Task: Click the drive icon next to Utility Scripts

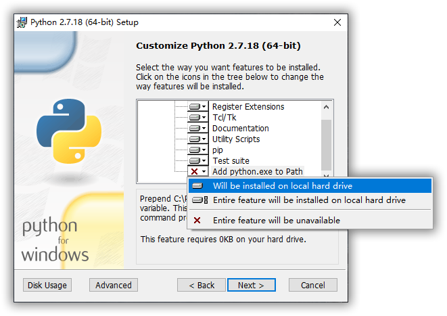Action: tap(195, 139)
